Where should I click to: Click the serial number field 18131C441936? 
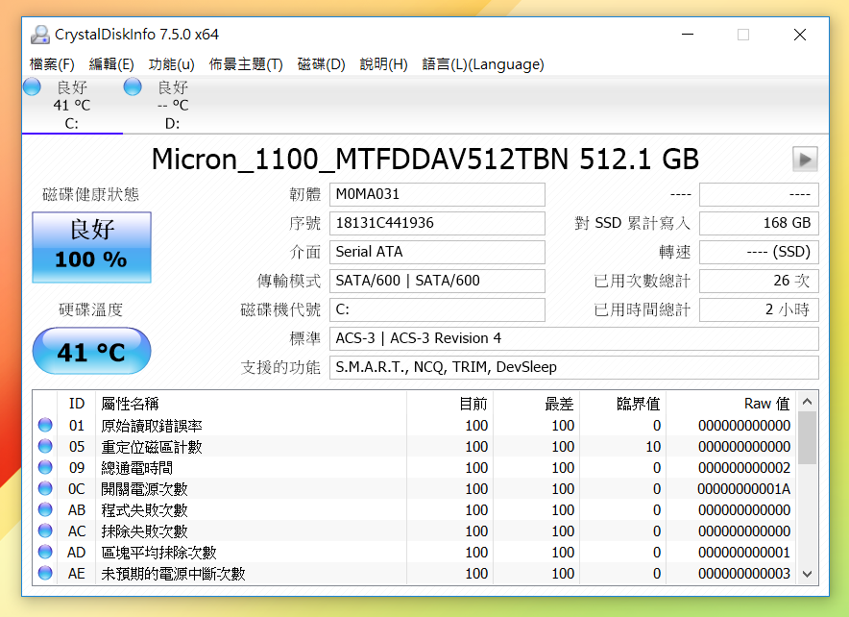coord(437,223)
